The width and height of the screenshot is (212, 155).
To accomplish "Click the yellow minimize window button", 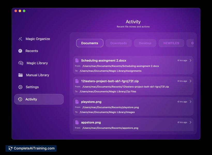I will 20,11.
